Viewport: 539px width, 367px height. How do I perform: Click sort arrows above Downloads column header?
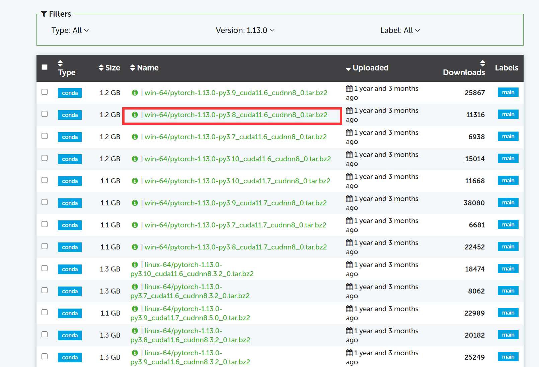pos(482,63)
